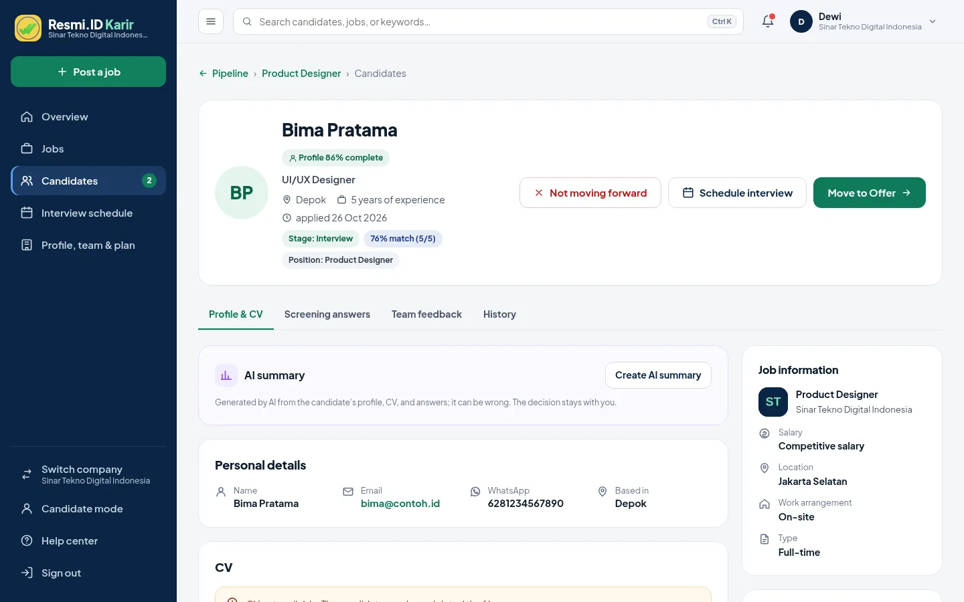Follow the Pipeline breadcrumb link

coord(230,74)
